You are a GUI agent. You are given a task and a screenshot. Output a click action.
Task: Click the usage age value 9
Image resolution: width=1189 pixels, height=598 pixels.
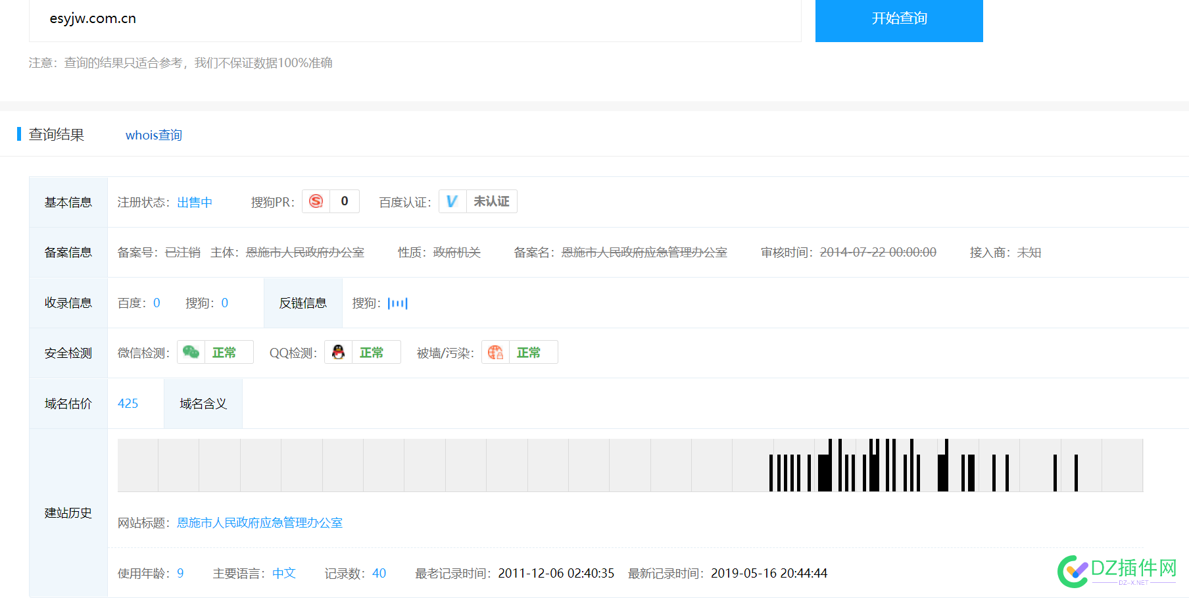tap(180, 573)
